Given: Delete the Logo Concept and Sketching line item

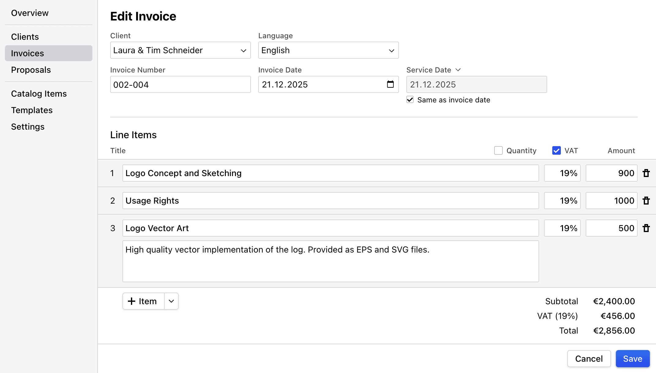Looking at the screenshot, I should (x=647, y=173).
